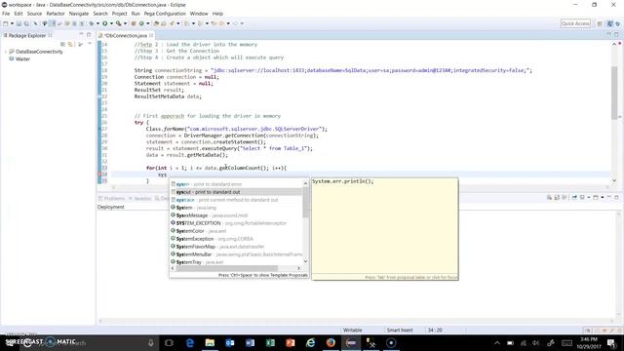Viewport: 624px width, 351px height.
Task: Switch to the Javadoc view tab
Action: pyautogui.click(x=140, y=198)
